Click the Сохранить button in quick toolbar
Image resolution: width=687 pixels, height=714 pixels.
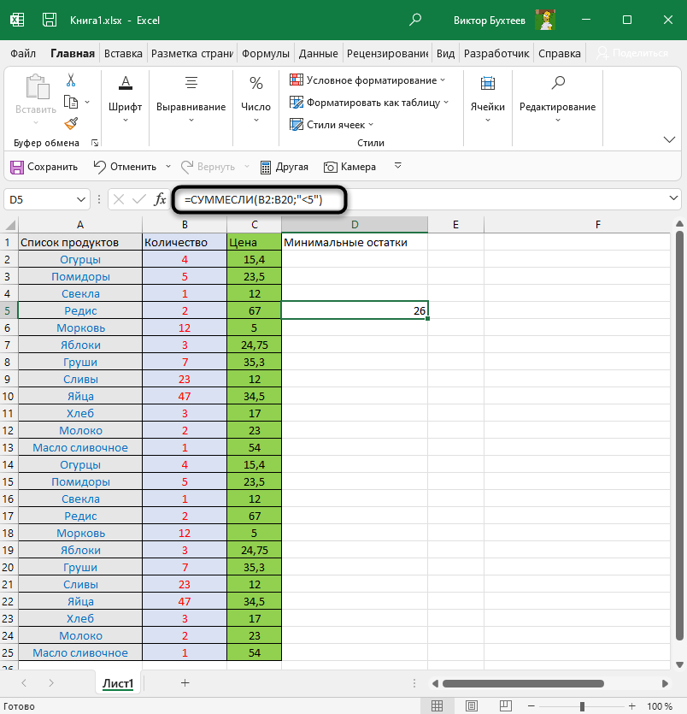click(x=44, y=167)
